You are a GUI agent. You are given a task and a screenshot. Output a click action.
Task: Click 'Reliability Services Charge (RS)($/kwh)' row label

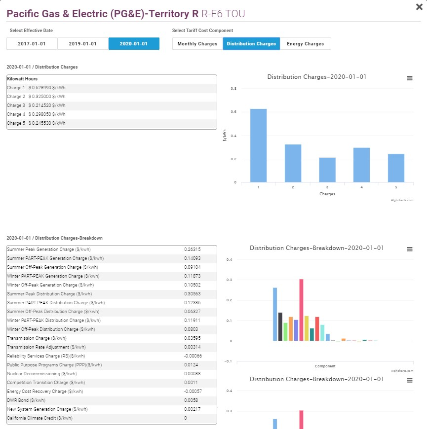click(x=46, y=356)
